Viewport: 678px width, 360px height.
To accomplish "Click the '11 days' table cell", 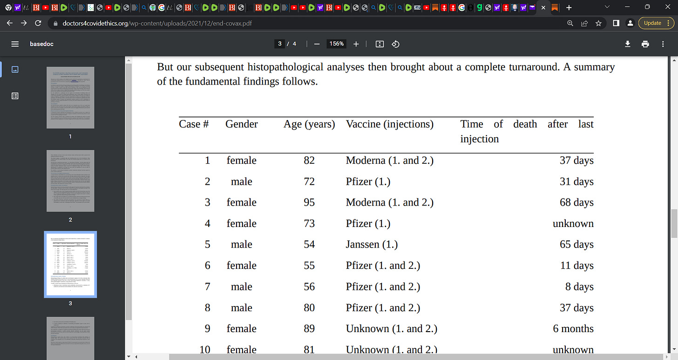I will point(576,265).
